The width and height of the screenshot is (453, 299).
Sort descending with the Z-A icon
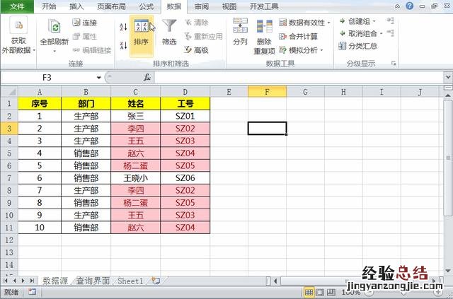pos(123,45)
